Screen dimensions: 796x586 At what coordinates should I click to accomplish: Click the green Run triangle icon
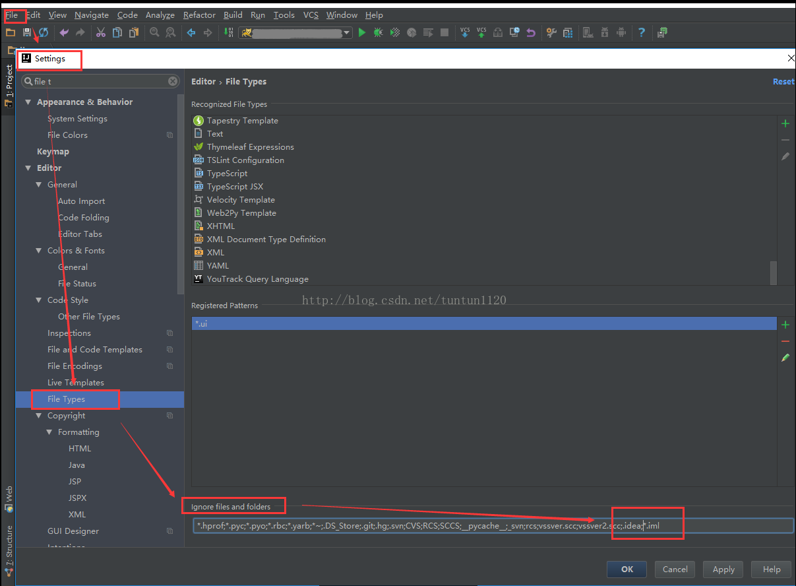(x=361, y=32)
